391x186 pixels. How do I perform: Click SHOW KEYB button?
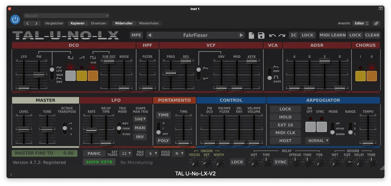99,162
